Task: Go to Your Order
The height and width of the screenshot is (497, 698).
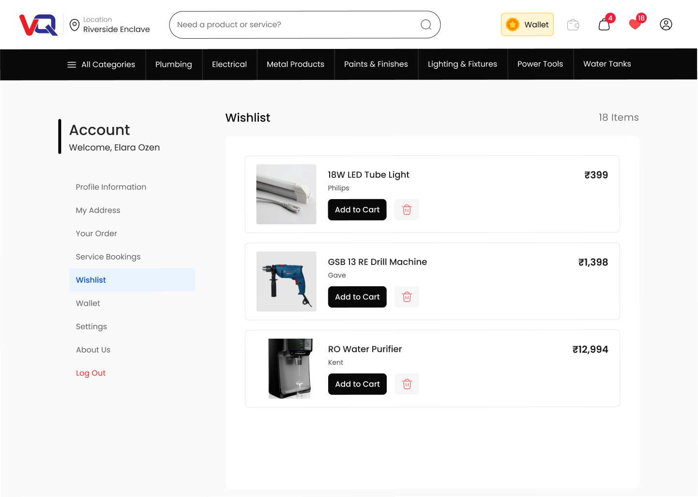Action: point(96,233)
